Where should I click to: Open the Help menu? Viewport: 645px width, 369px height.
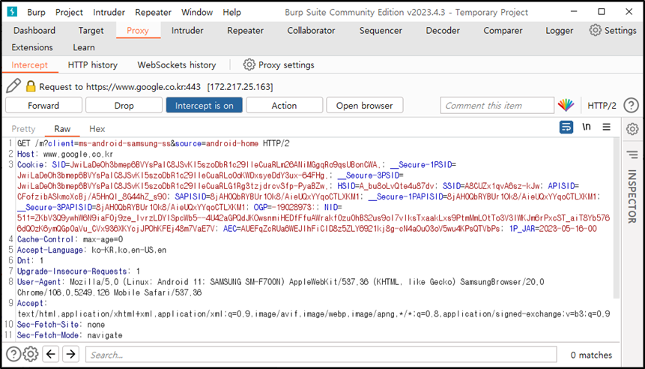pos(232,12)
